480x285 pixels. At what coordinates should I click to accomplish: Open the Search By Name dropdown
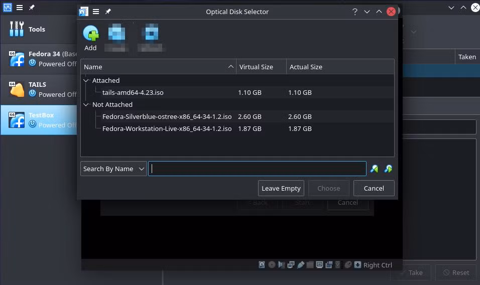pos(113,169)
